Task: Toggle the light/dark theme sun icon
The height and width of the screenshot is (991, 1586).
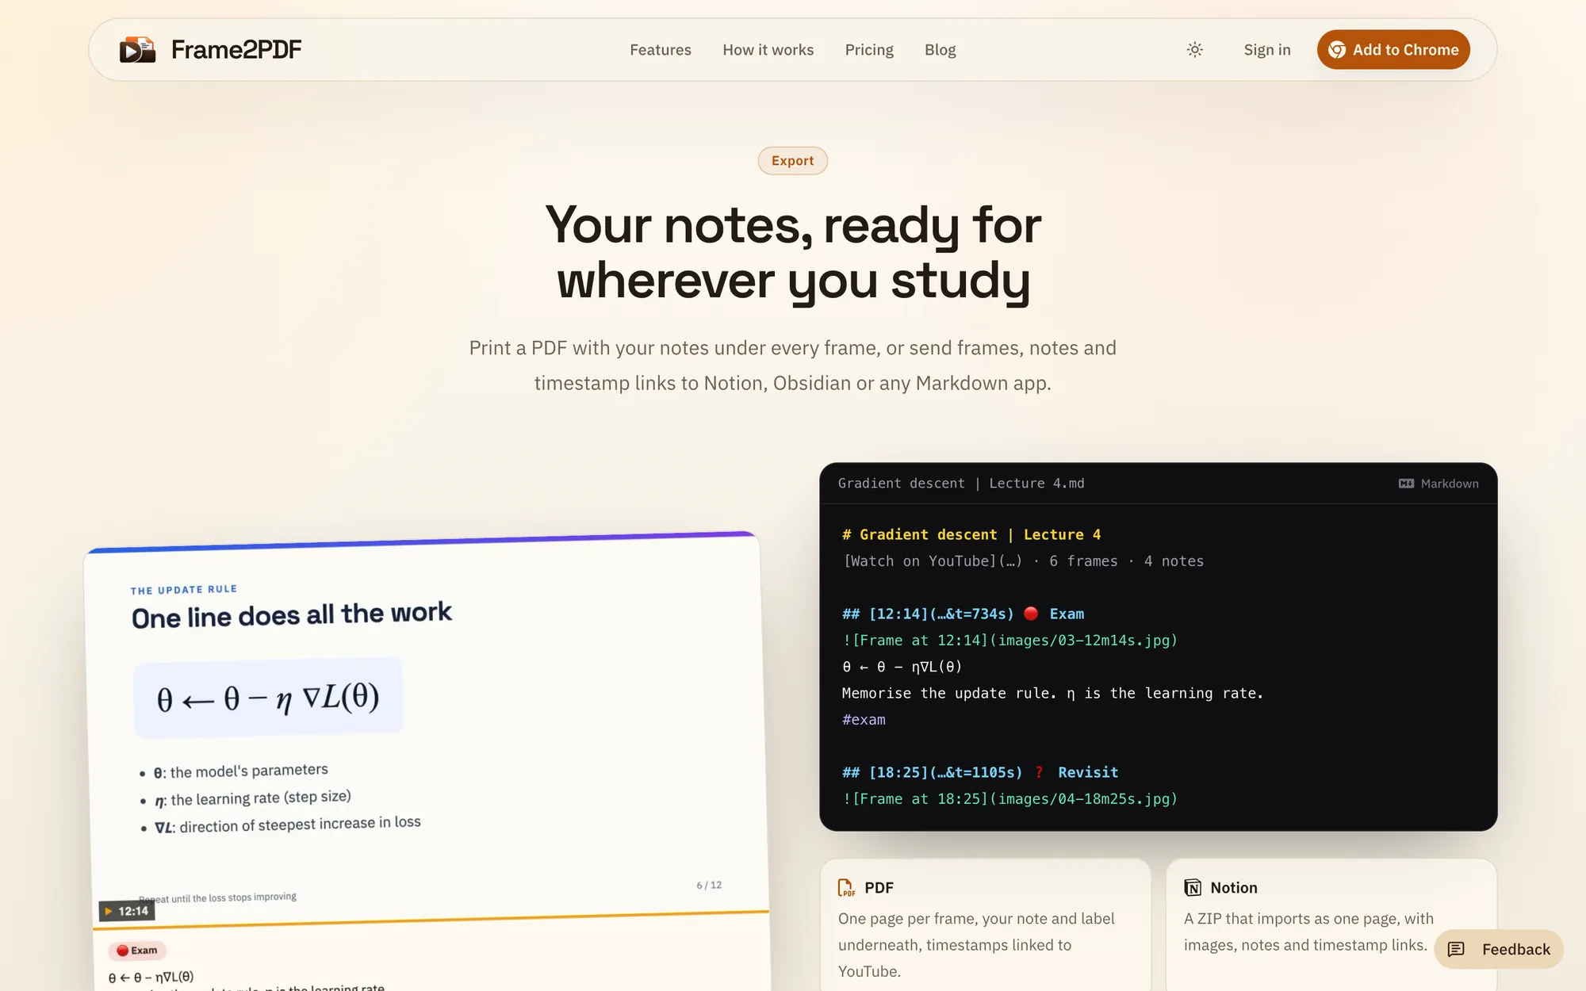Action: pos(1195,50)
